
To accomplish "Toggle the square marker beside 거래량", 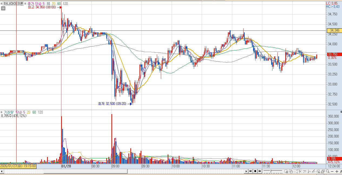I will (2, 112).
